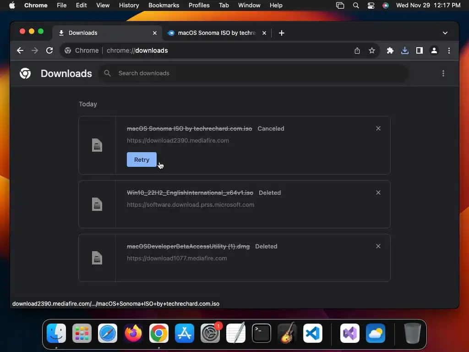Switch to the macOS Sonoma ISO tab
The image size is (469, 352).
[x=217, y=33]
